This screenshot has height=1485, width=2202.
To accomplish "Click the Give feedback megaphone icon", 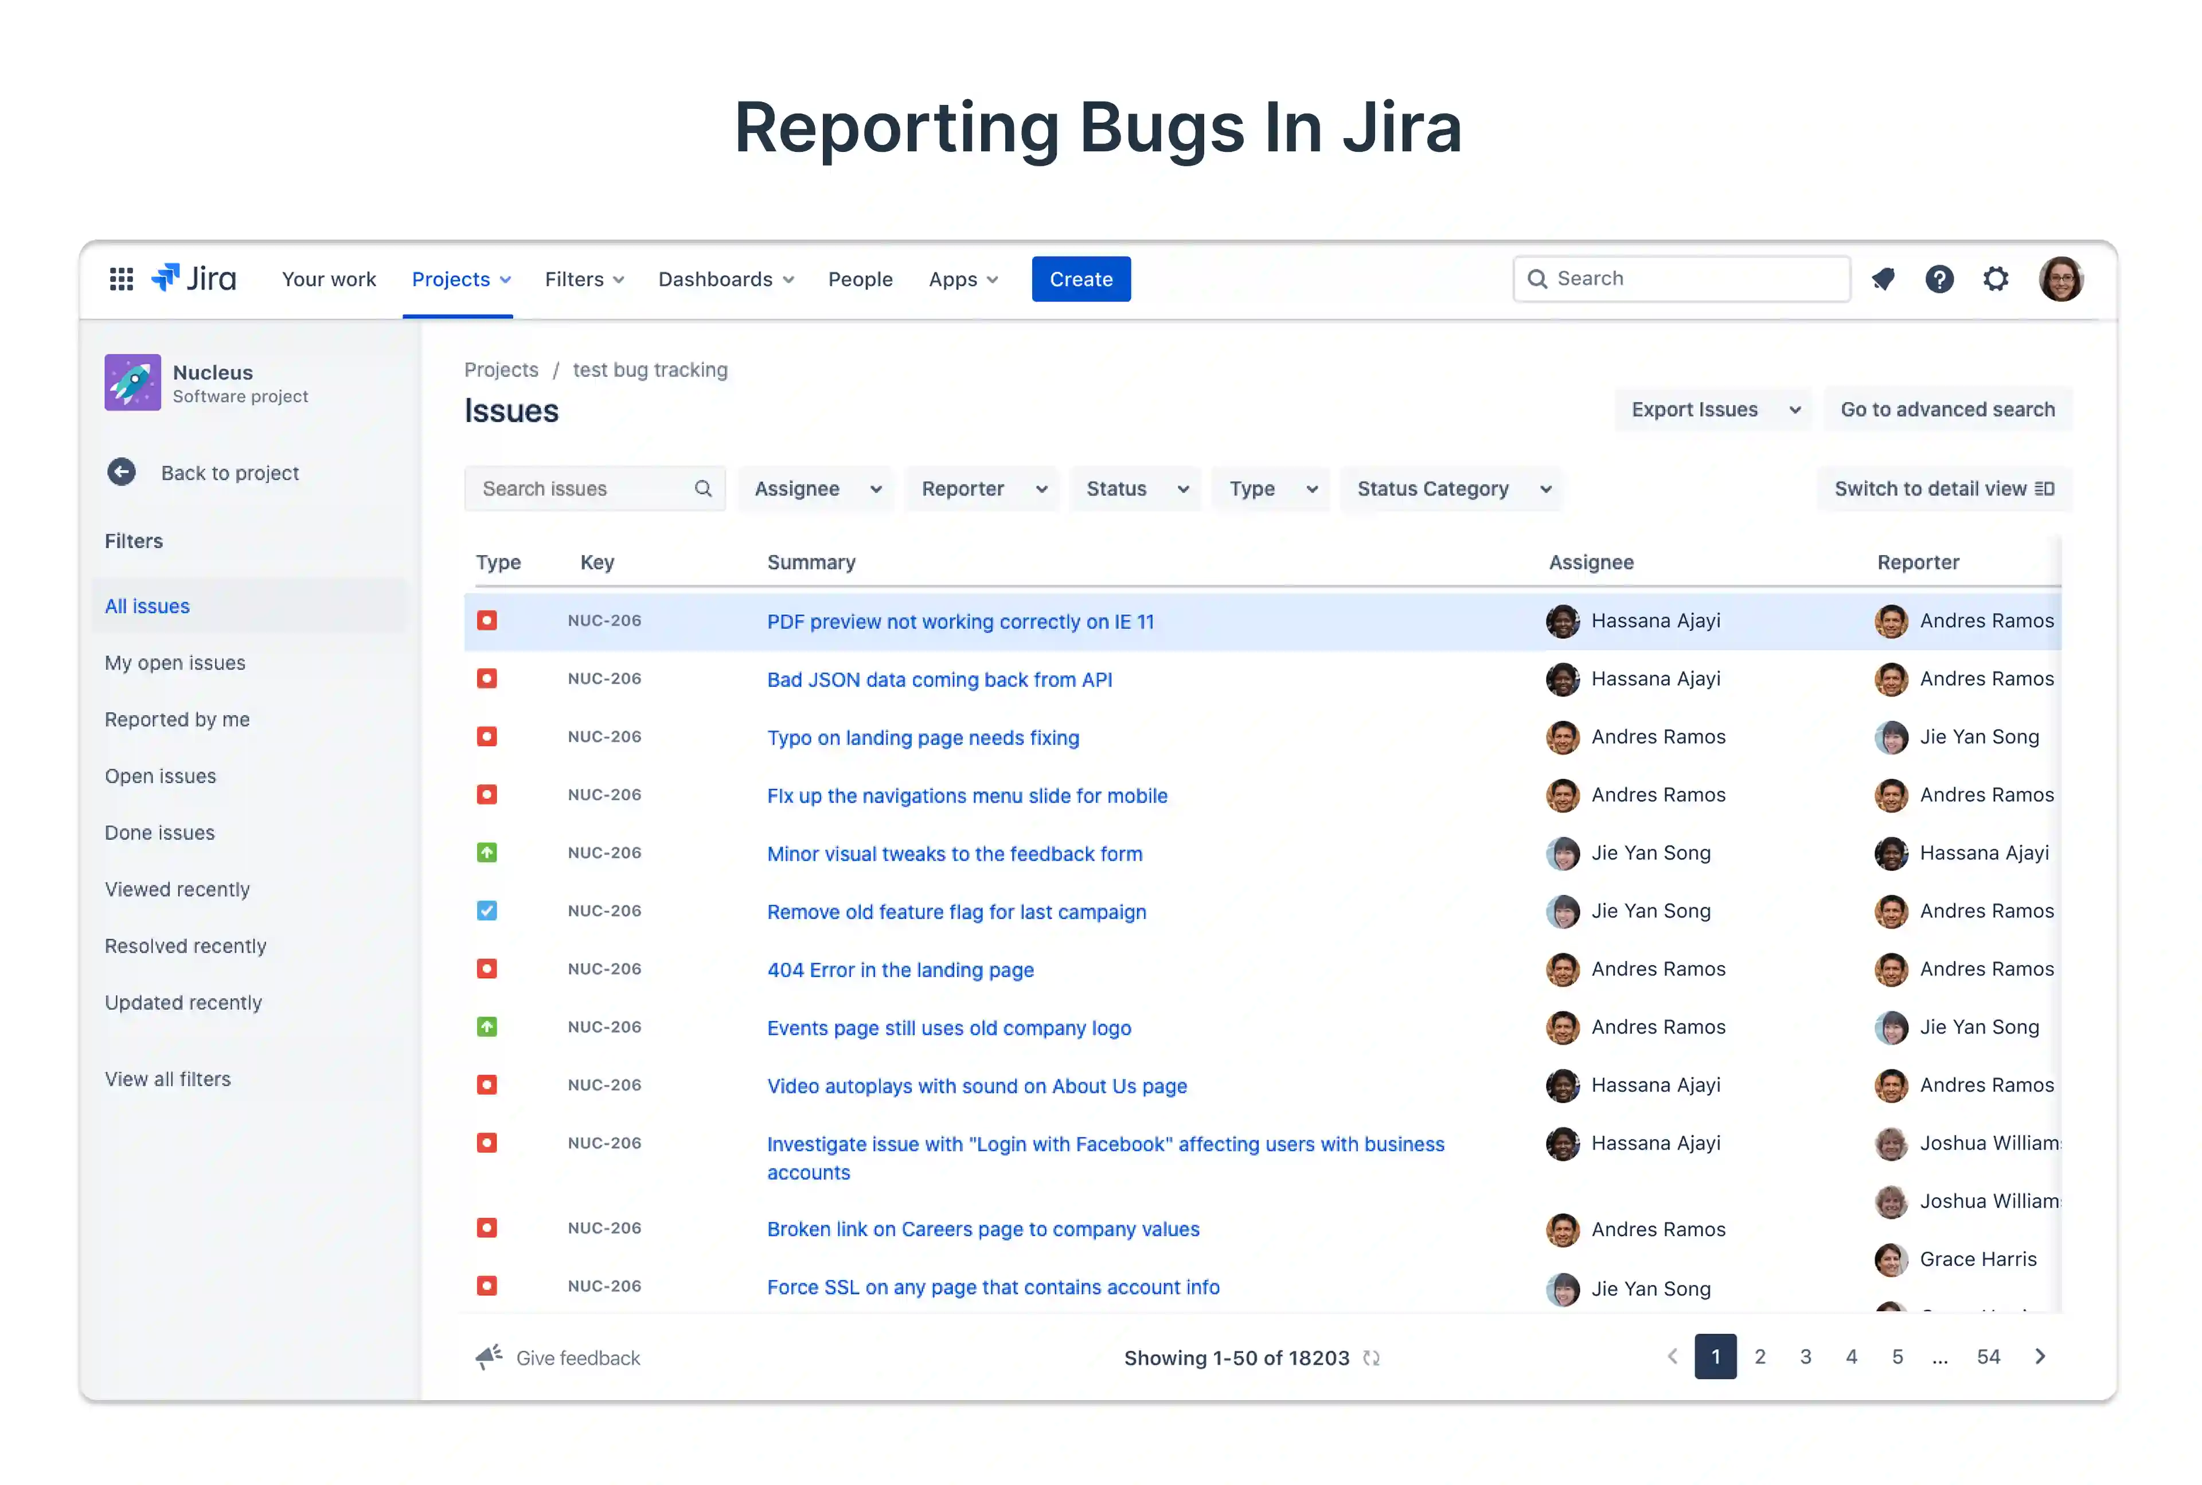I will point(489,1356).
